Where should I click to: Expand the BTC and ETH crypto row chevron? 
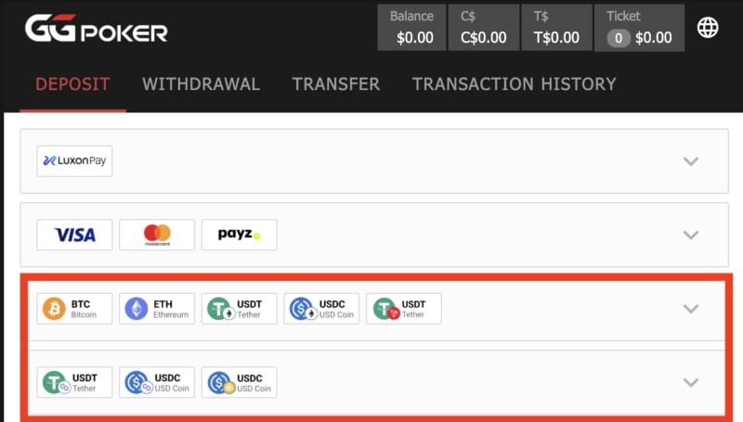(691, 309)
